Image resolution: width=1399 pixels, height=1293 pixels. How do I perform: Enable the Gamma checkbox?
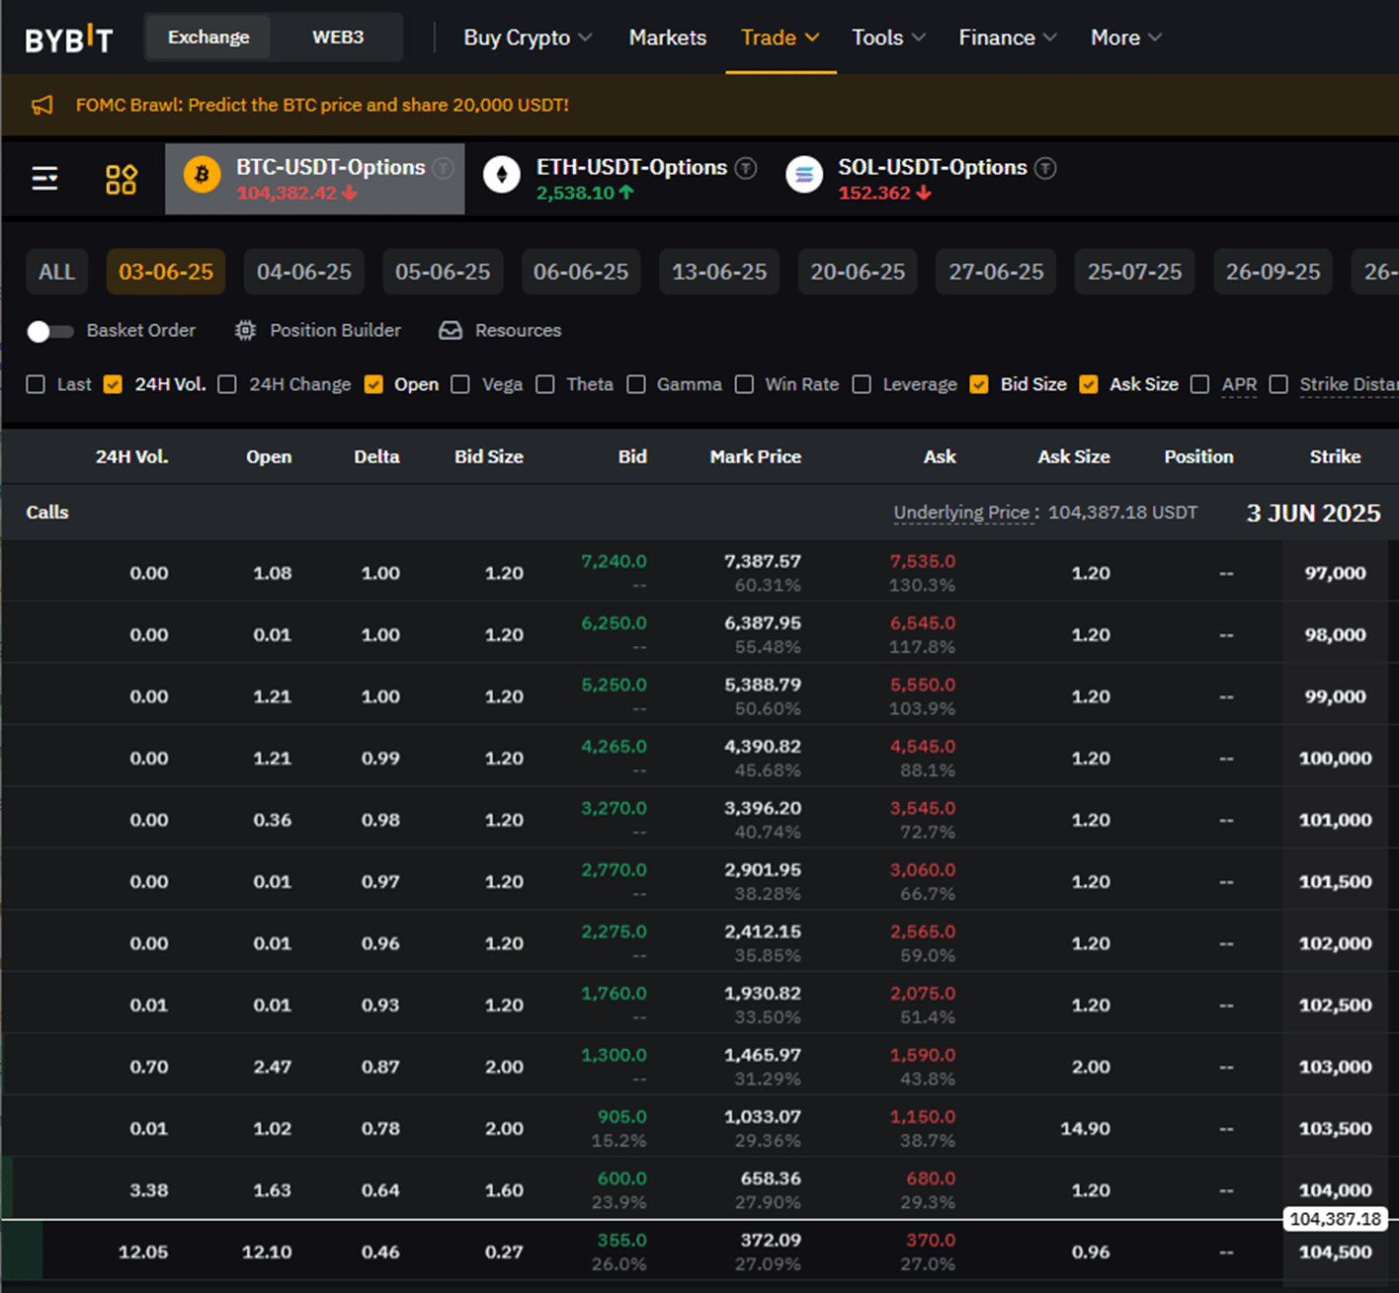[x=636, y=384]
